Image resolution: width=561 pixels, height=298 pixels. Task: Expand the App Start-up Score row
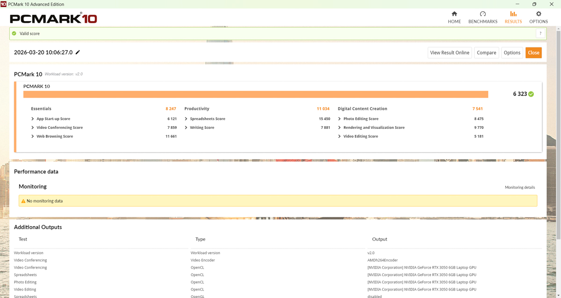(33, 119)
